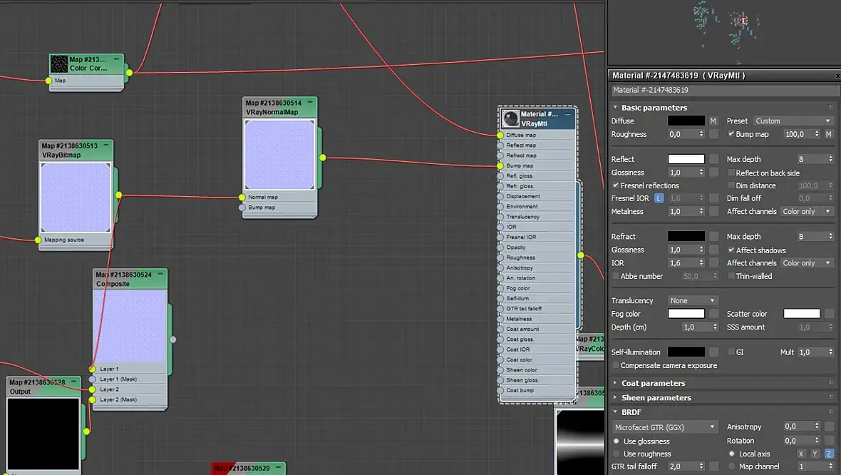Open the Reflect color swatch
The width and height of the screenshot is (841, 475).
[x=686, y=159]
